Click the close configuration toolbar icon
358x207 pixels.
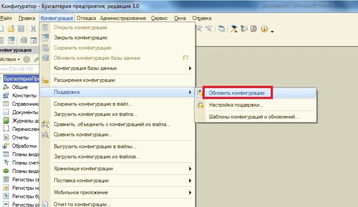click(11, 40)
